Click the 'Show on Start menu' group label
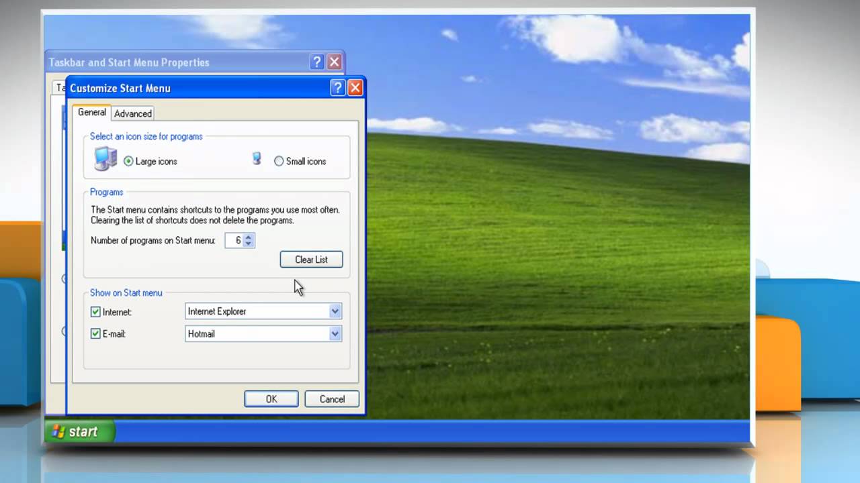This screenshot has width=860, height=483. pos(126,292)
